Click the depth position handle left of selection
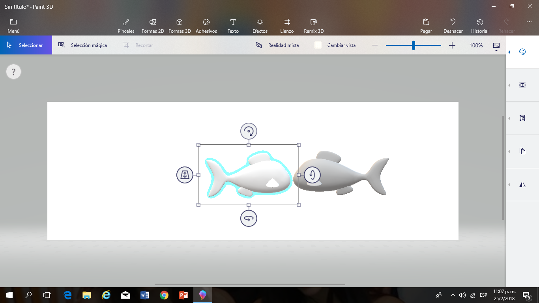 pos(185,175)
